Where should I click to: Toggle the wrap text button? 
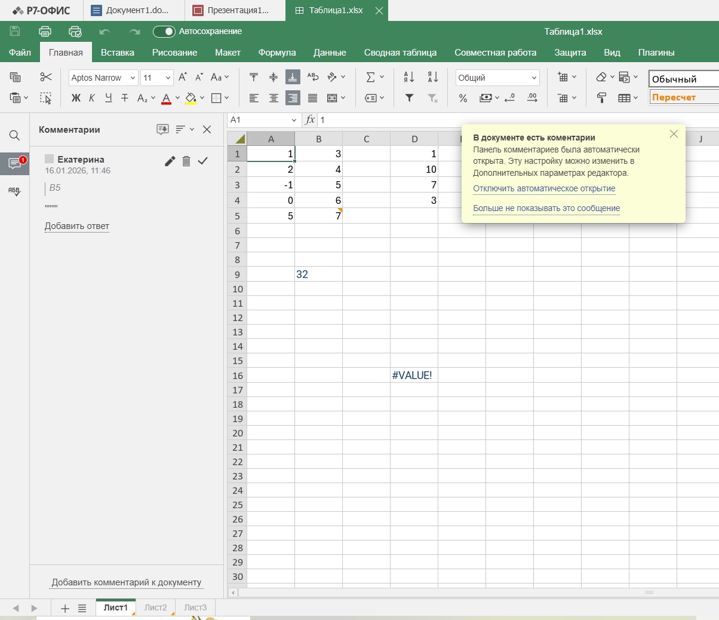click(x=313, y=77)
